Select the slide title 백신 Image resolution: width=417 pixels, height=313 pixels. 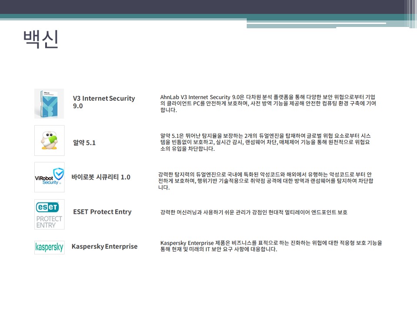point(40,40)
